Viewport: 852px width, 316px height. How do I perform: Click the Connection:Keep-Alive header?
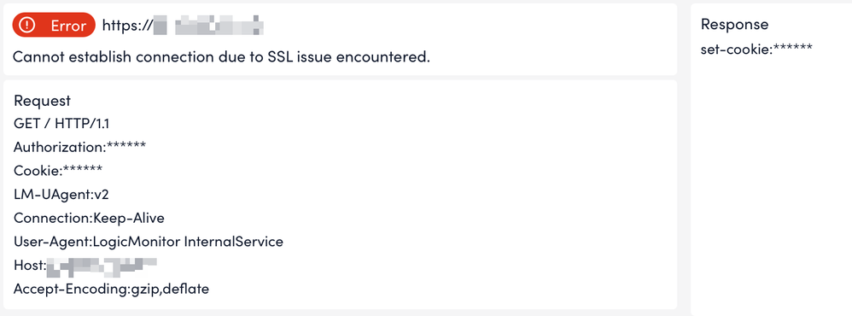tap(89, 218)
